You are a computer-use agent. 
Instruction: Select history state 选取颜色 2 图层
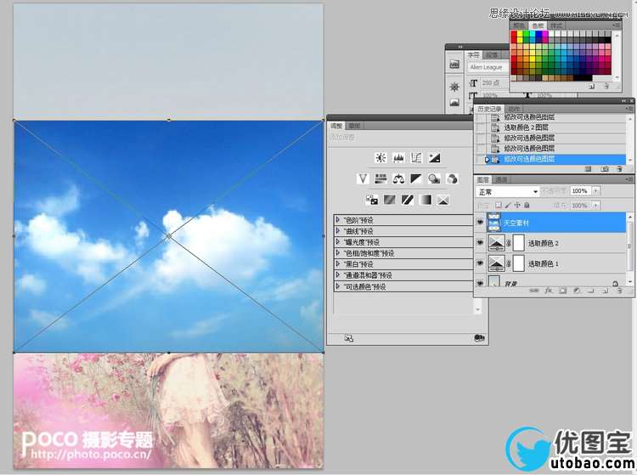pyautogui.click(x=550, y=127)
